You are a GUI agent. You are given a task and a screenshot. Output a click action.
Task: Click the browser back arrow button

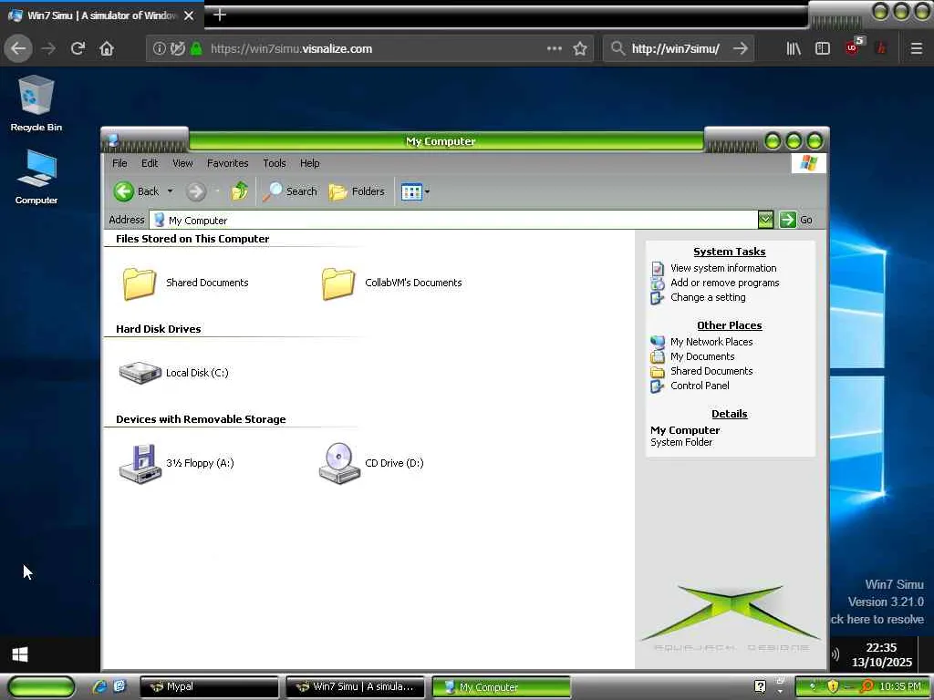tap(18, 49)
